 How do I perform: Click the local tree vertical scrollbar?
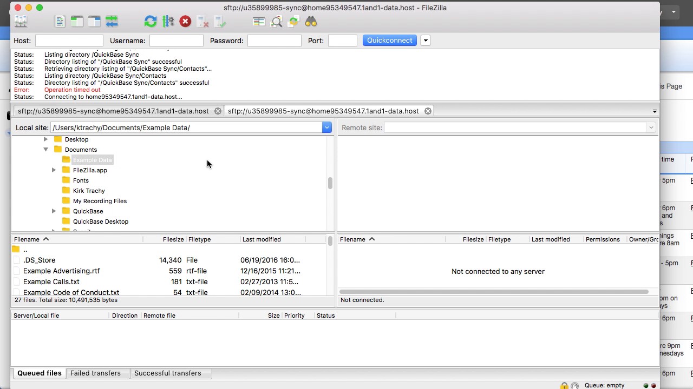coord(330,183)
